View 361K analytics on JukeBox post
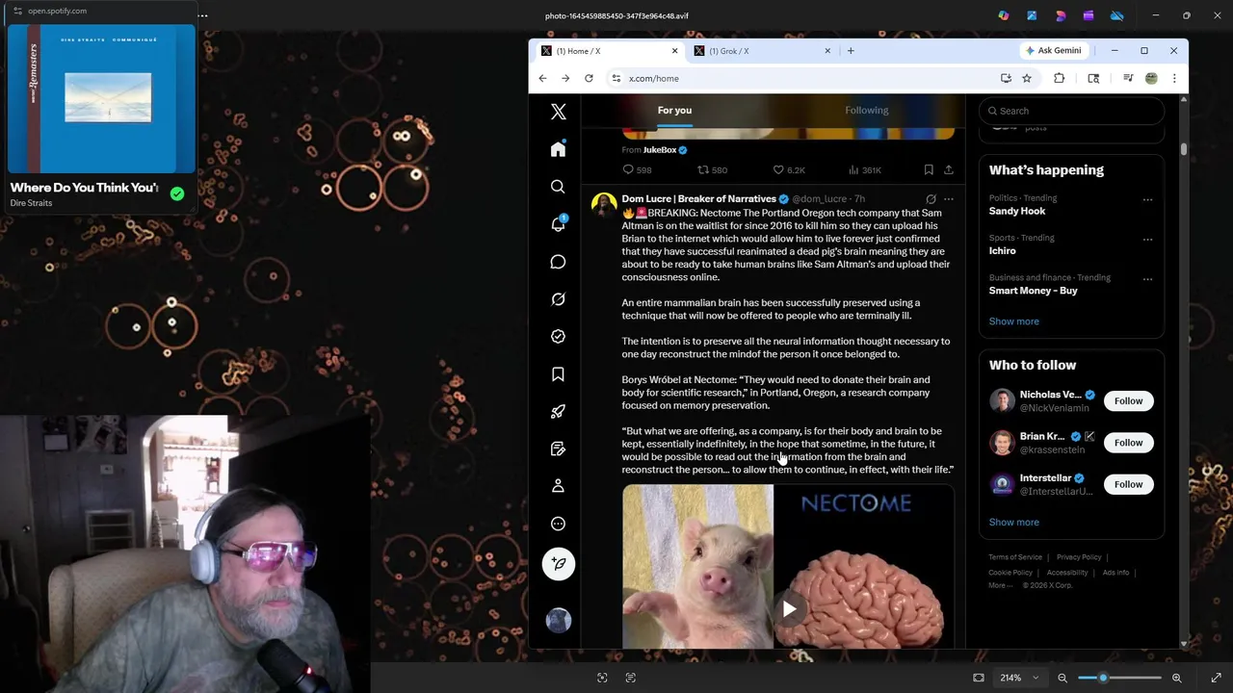The image size is (1233, 693). (865, 169)
